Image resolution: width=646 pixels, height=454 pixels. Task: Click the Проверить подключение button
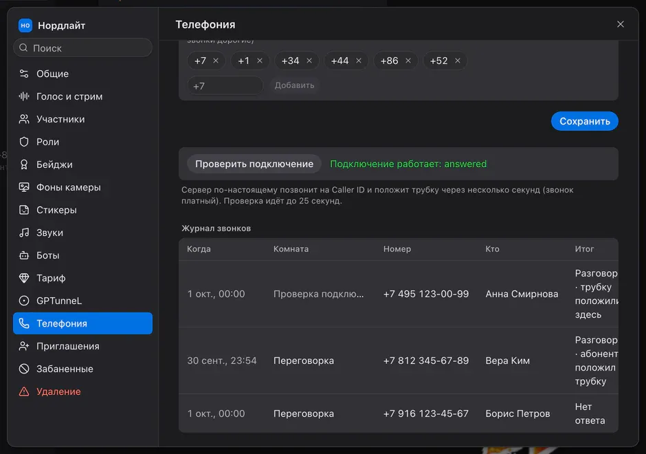pos(254,164)
